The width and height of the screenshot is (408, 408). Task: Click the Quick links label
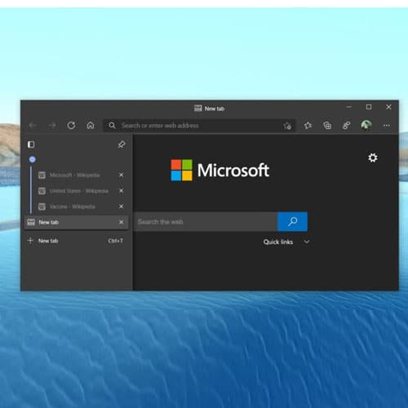278,242
